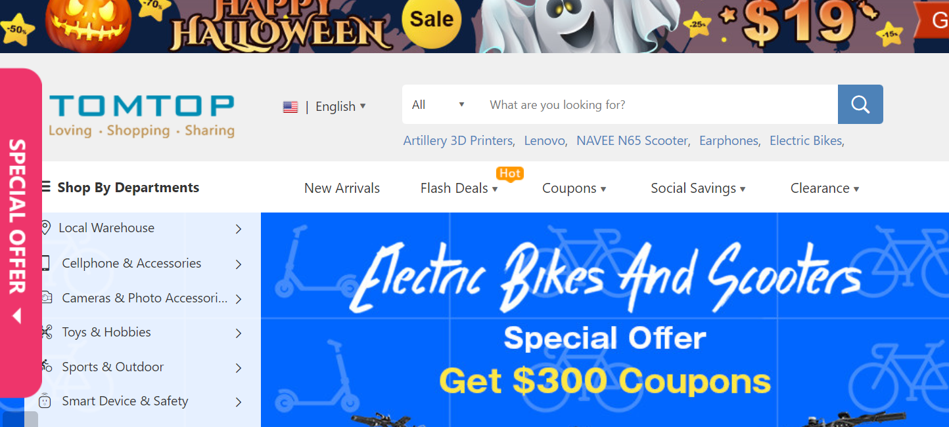This screenshot has width=949, height=427.
Task: Expand the Sports & Outdoor submenu arrow
Action: pos(239,368)
